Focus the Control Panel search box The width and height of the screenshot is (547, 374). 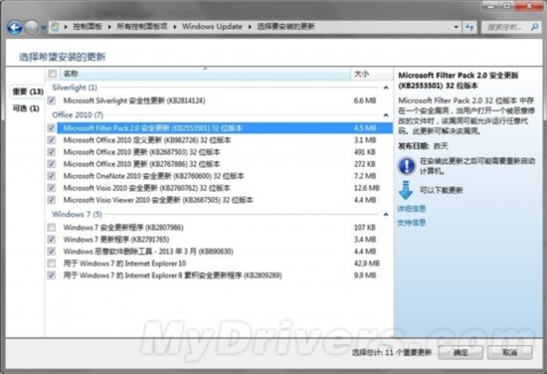511,27
